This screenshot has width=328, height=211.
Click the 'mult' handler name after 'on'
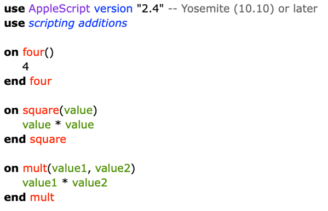point(35,168)
